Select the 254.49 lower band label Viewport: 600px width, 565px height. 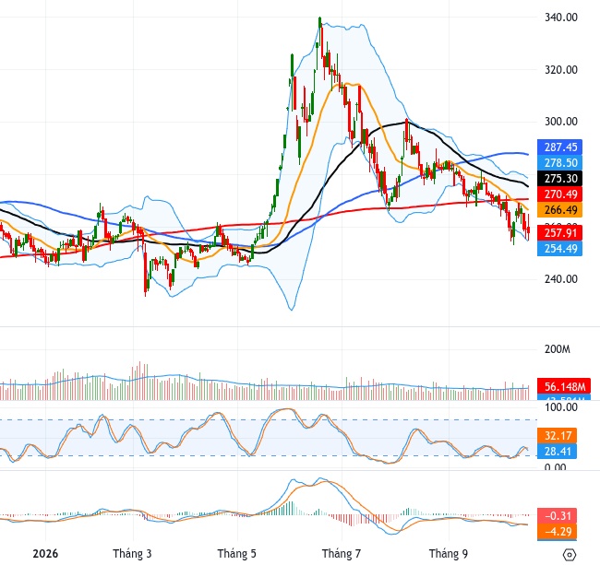point(559,248)
